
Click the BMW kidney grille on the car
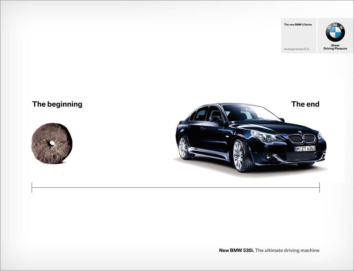[301, 139]
